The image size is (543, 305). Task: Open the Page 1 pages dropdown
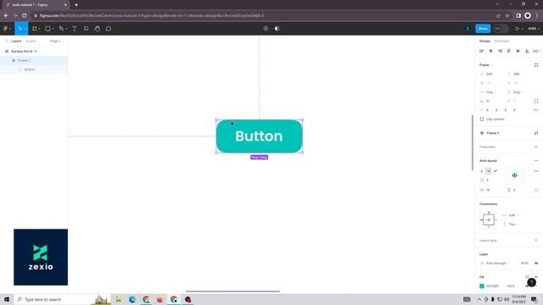tap(56, 41)
